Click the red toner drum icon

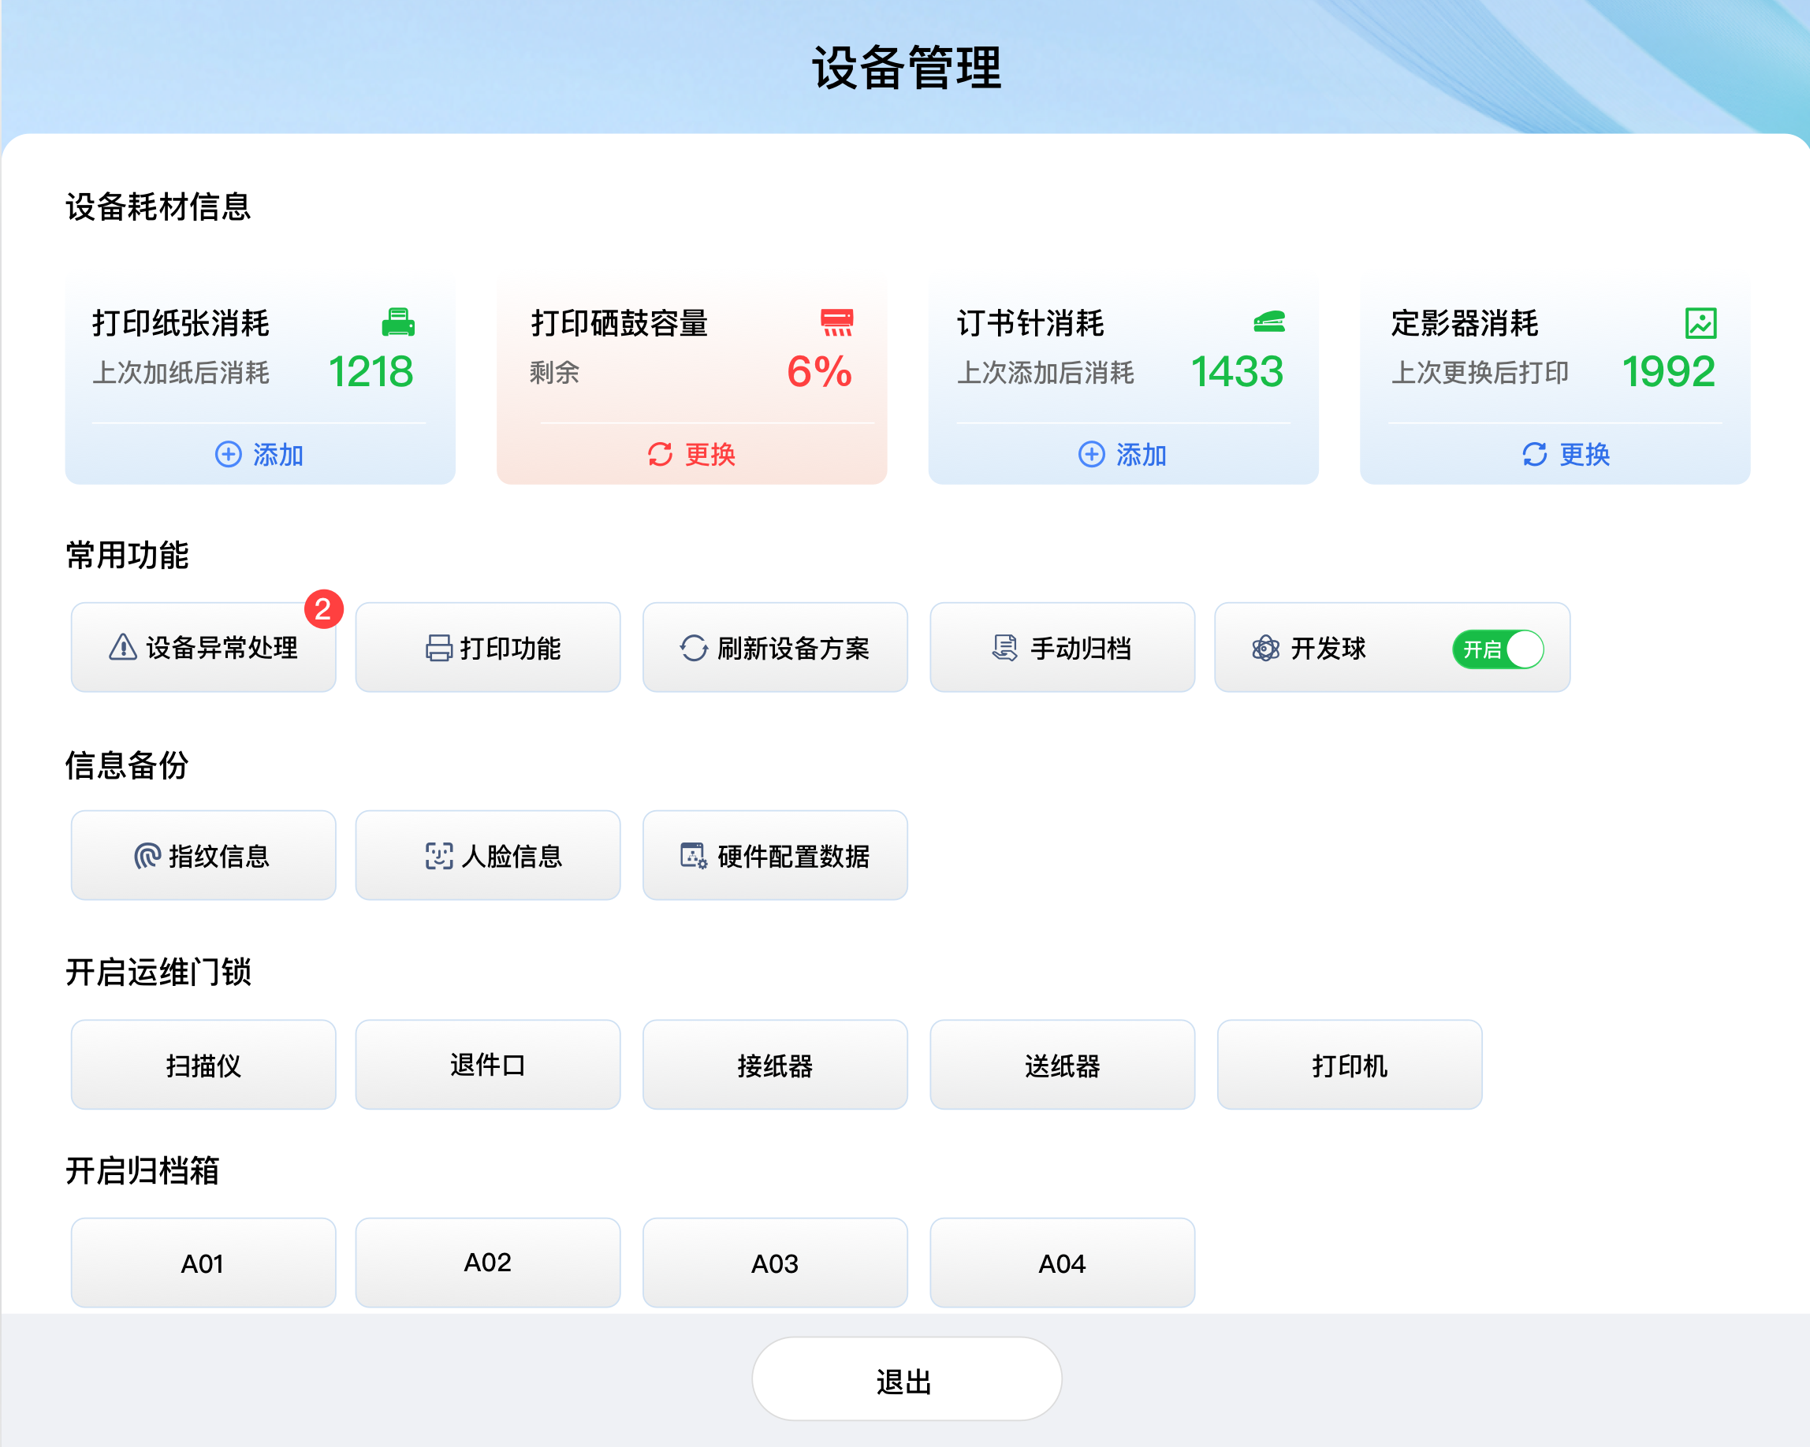tap(836, 322)
